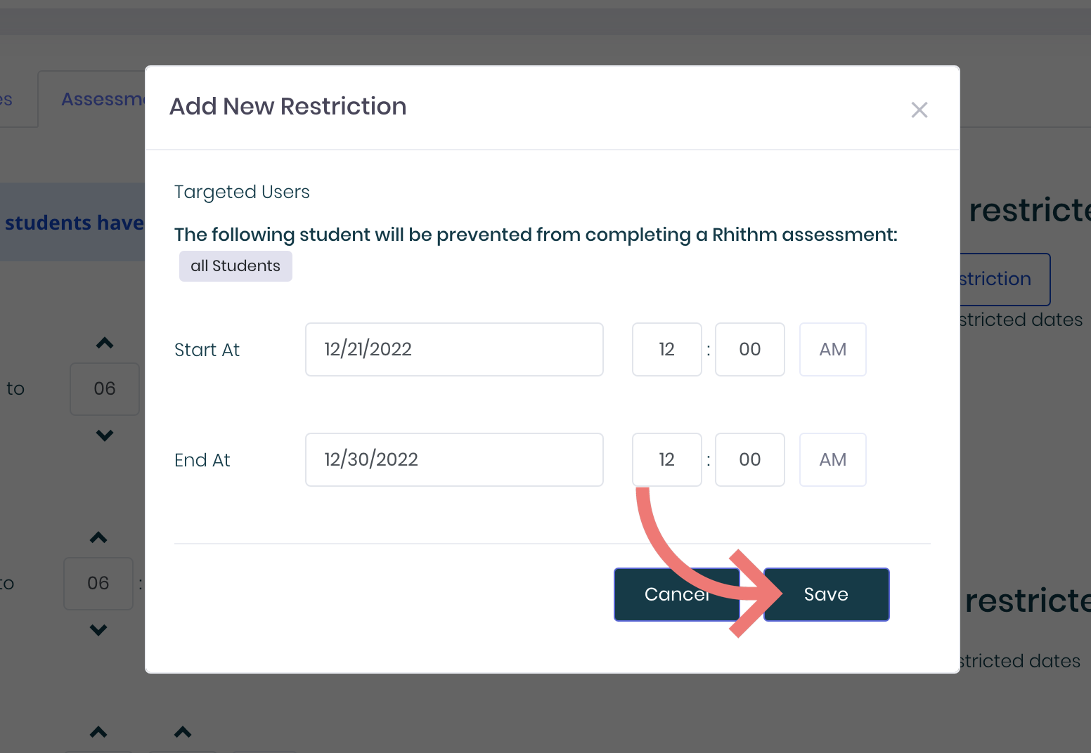Viewport: 1091px width, 753px height.
Task: Edit the End At hour field
Action: click(666, 459)
